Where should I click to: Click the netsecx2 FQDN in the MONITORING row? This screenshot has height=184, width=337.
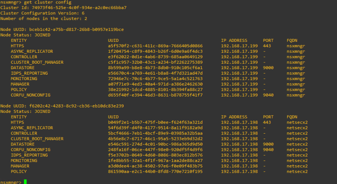click(297, 161)
